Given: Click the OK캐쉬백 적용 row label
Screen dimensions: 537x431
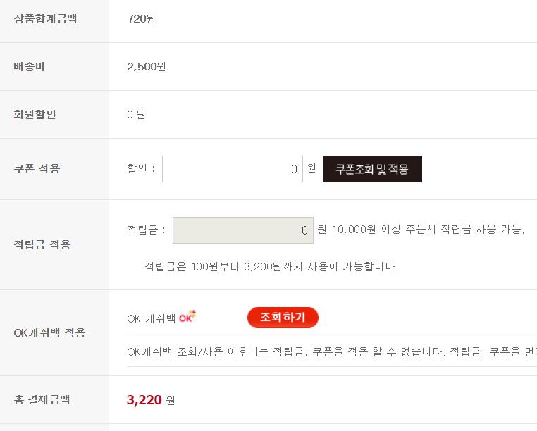Looking at the screenshot, I should [x=49, y=332].
